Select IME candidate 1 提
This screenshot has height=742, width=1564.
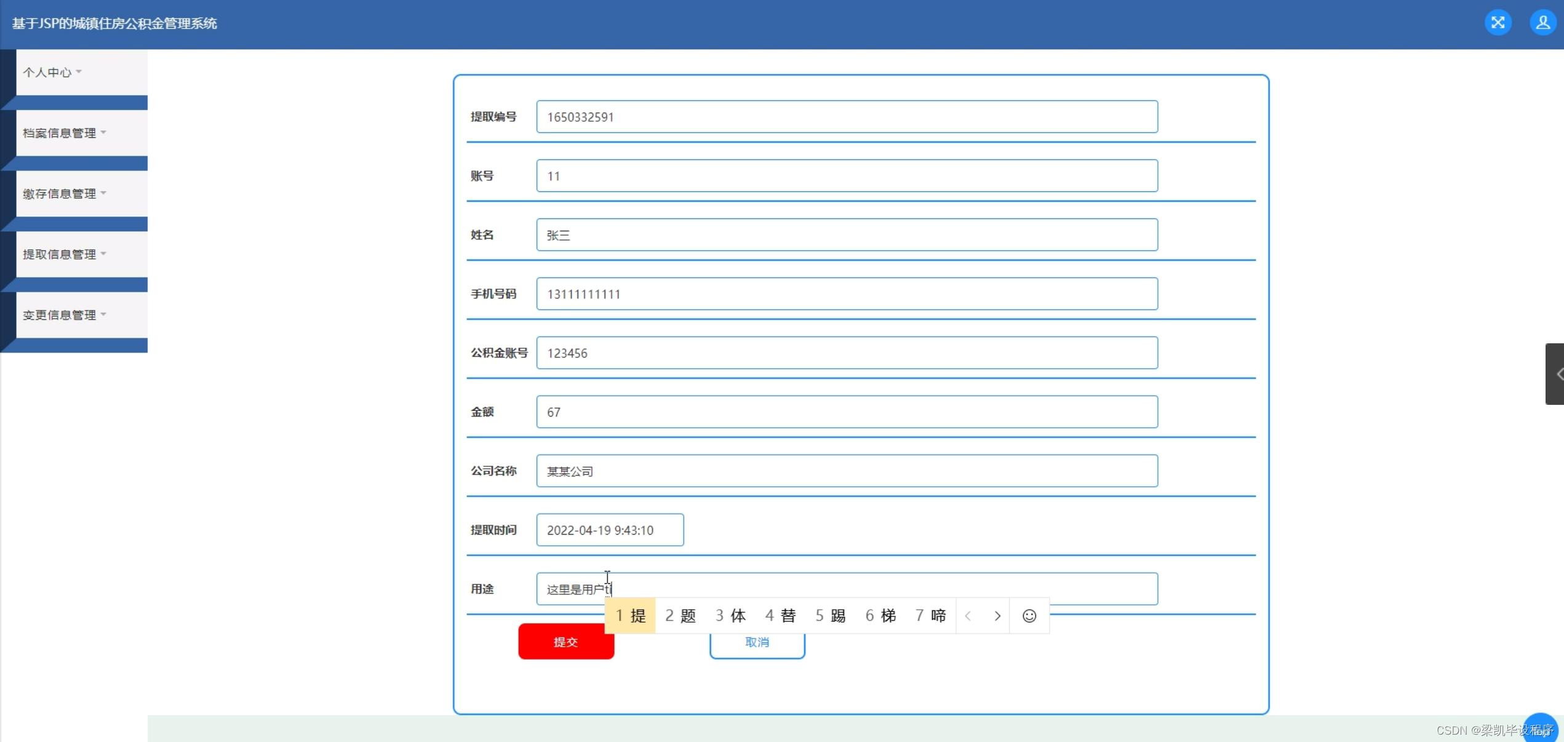(x=631, y=616)
